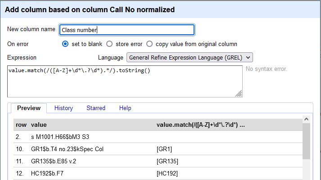Open the Language dropdown (GREL)
Image resolution: width=321 pixels, height=180 pixels.
[190, 57]
